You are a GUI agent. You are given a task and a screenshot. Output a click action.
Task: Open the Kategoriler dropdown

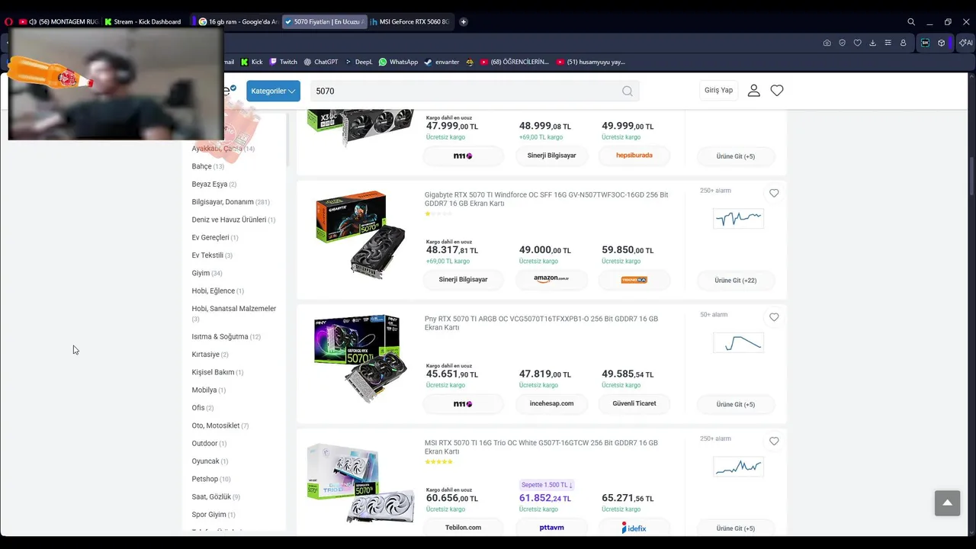tap(273, 91)
